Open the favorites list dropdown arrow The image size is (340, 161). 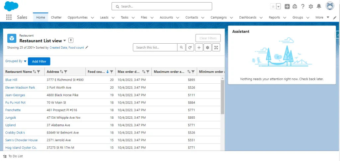point(279,7)
